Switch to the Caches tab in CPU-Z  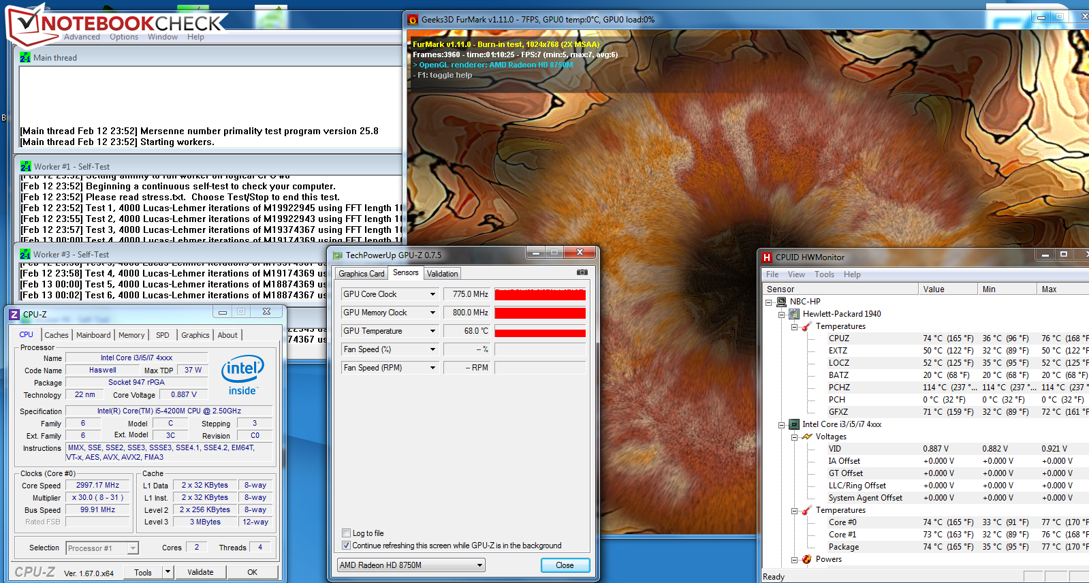coord(57,335)
